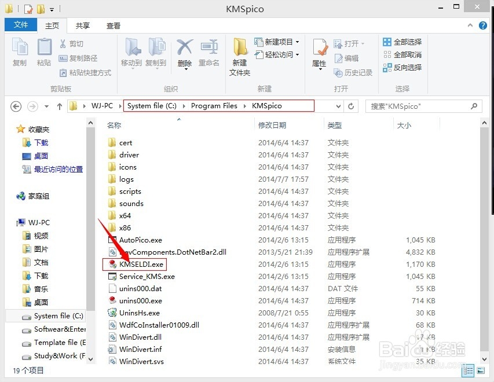Click the file list scrollbar up arrow
Screen dimensions: 494x382
pyautogui.click(x=484, y=123)
